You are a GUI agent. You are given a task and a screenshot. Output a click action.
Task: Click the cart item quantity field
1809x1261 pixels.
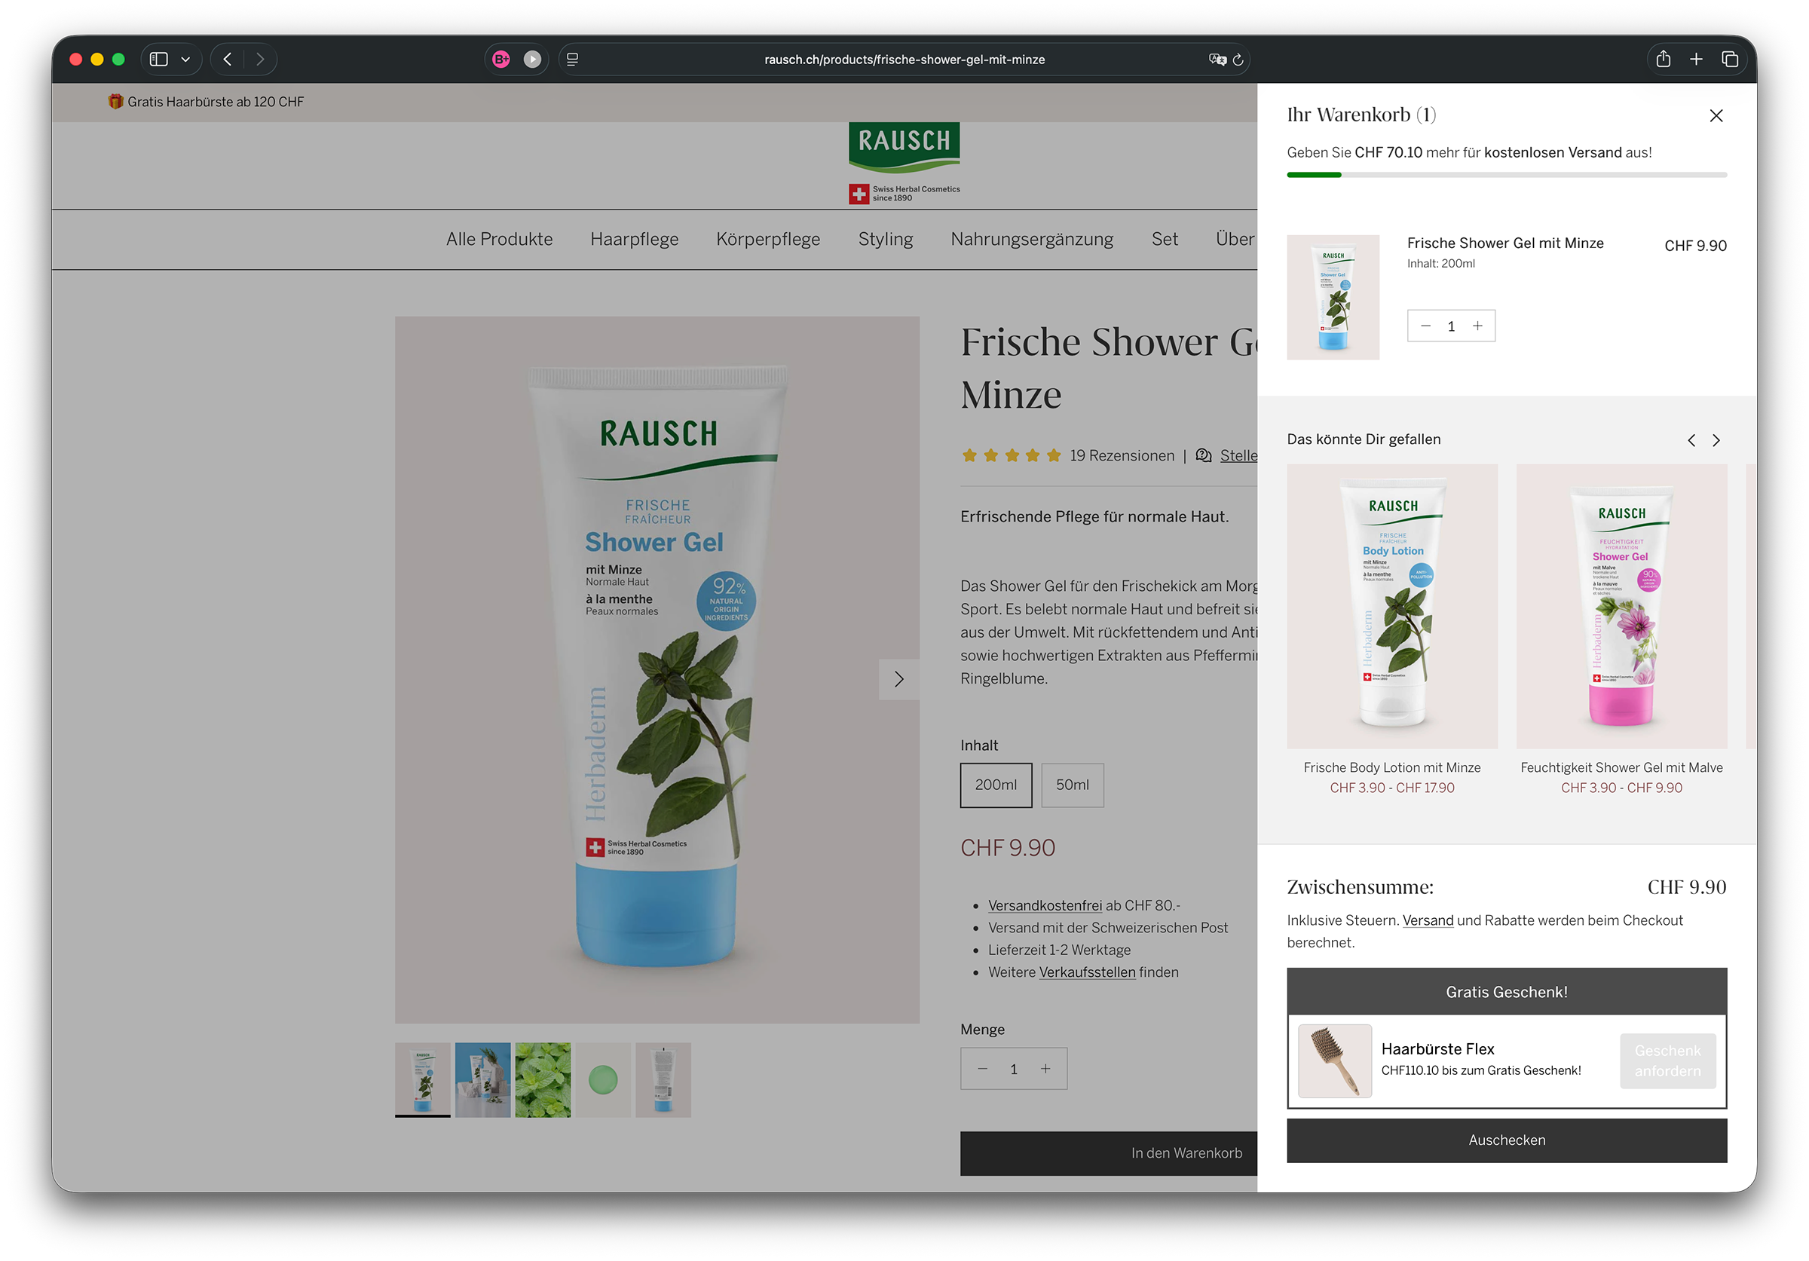click(x=1451, y=326)
